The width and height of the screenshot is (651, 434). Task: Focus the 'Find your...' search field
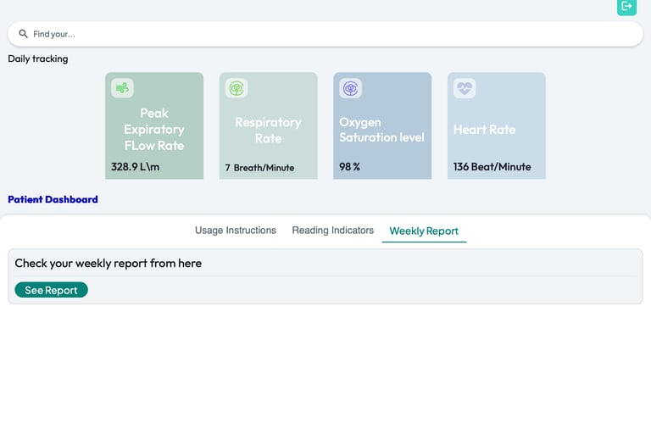331,34
